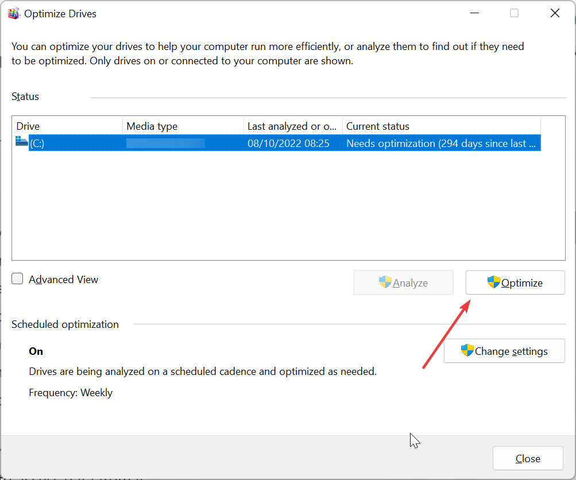
Task: Sort by the Drive column header
Action: pyautogui.click(x=68, y=126)
